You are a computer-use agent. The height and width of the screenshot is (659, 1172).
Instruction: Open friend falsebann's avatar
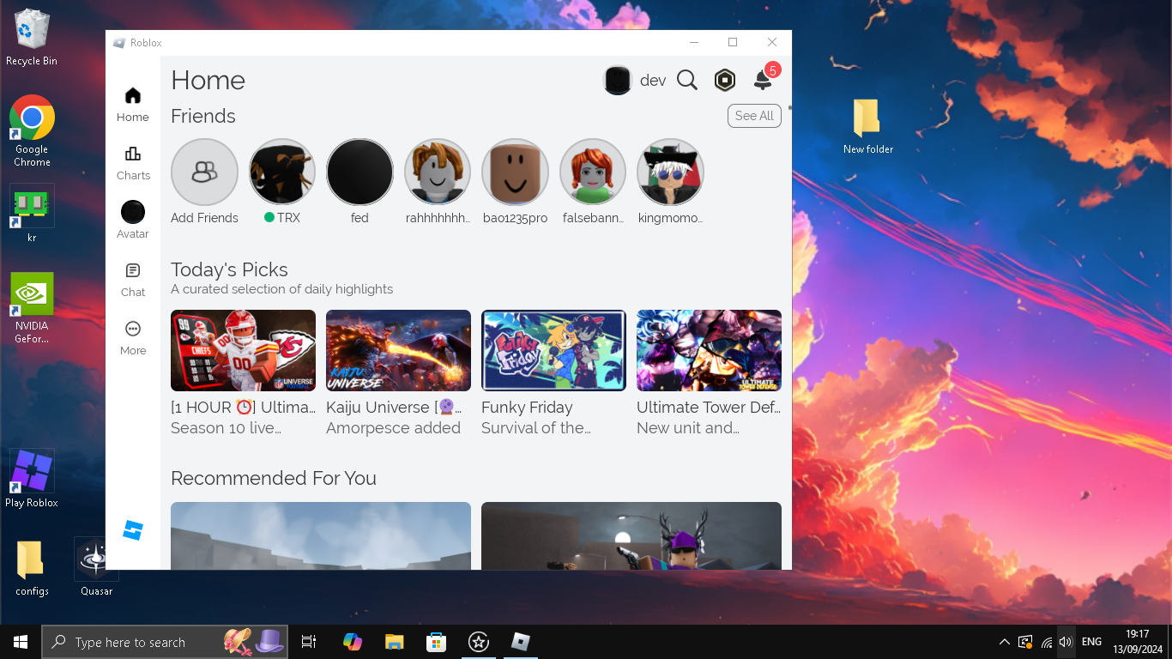pyautogui.click(x=593, y=172)
